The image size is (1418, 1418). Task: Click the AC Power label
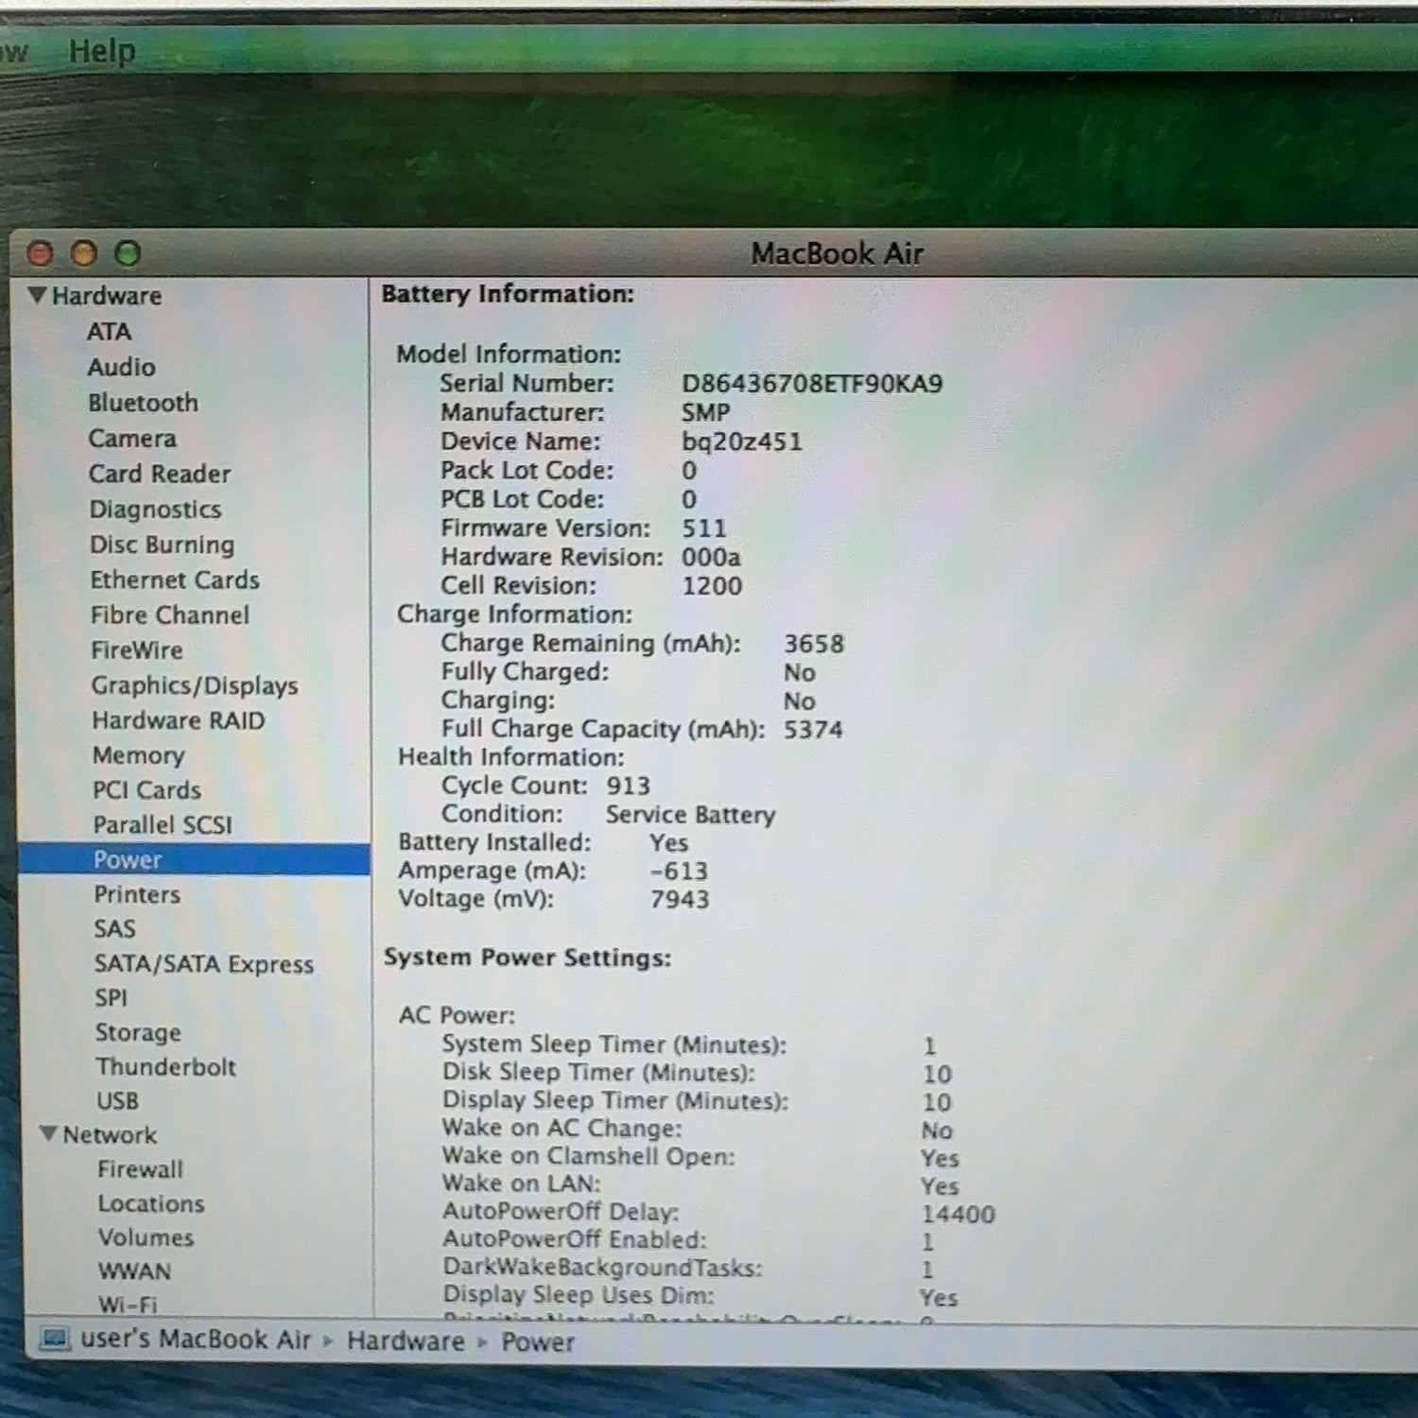click(457, 1015)
